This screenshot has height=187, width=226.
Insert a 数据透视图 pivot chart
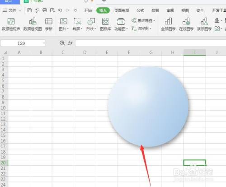pos(33,24)
